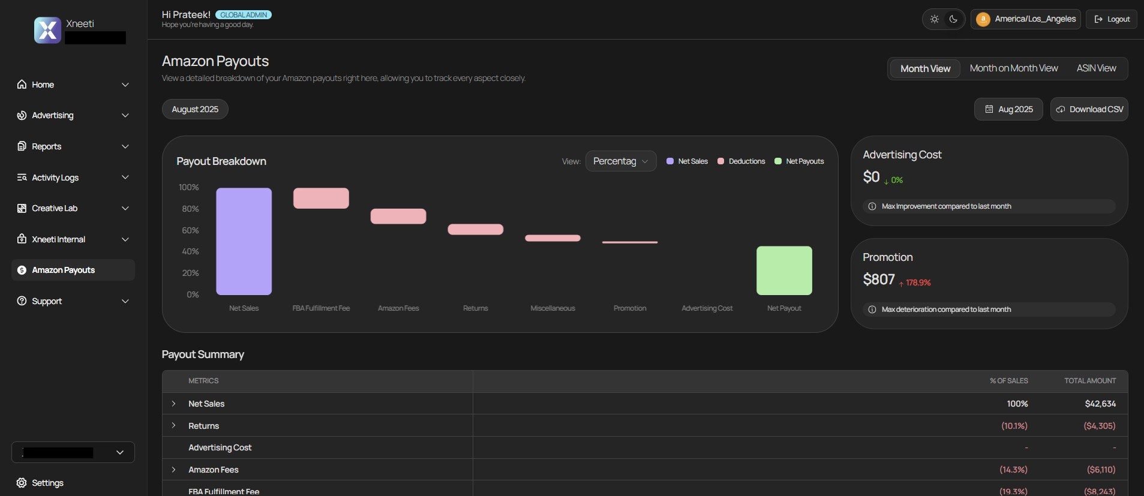Image resolution: width=1144 pixels, height=496 pixels.
Task: Click the ($4,305) Returns amount
Action: [1100, 426]
